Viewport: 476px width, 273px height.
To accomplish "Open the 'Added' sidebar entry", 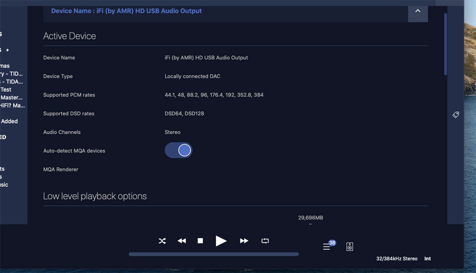I will click(x=9, y=121).
